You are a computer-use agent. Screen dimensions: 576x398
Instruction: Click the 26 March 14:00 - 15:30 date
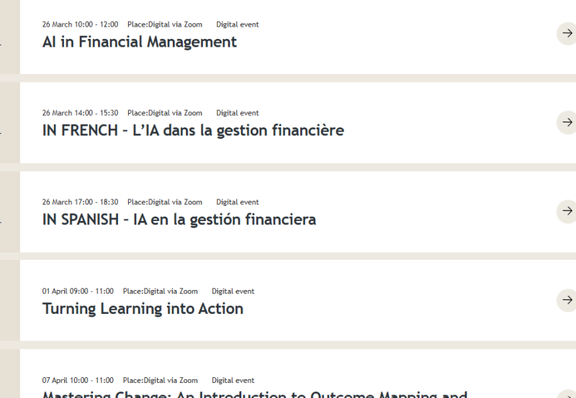tap(80, 113)
